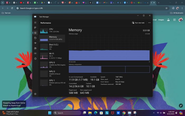
Task: Open clock and date flyout
Action: tap(171, 113)
